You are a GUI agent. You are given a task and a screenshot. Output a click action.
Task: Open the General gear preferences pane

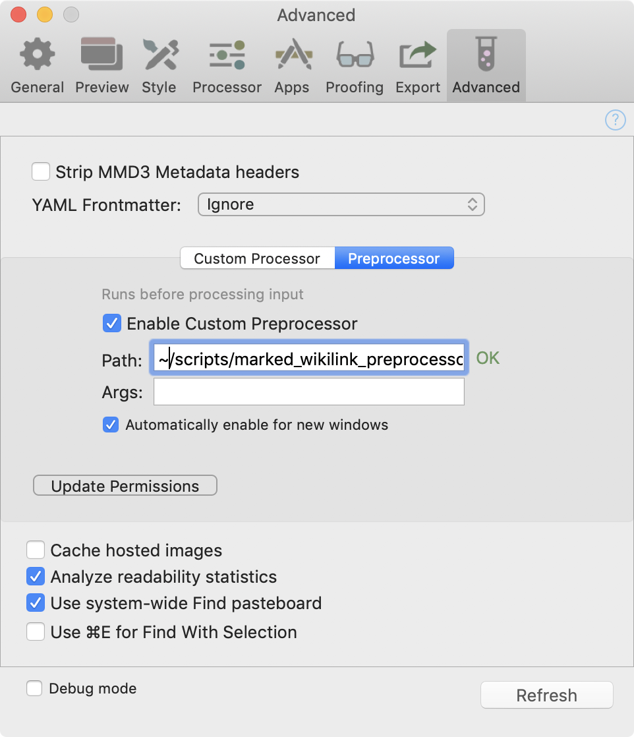tap(37, 66)
